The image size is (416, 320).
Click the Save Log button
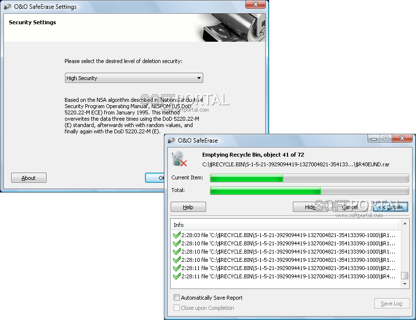[392, 304]
